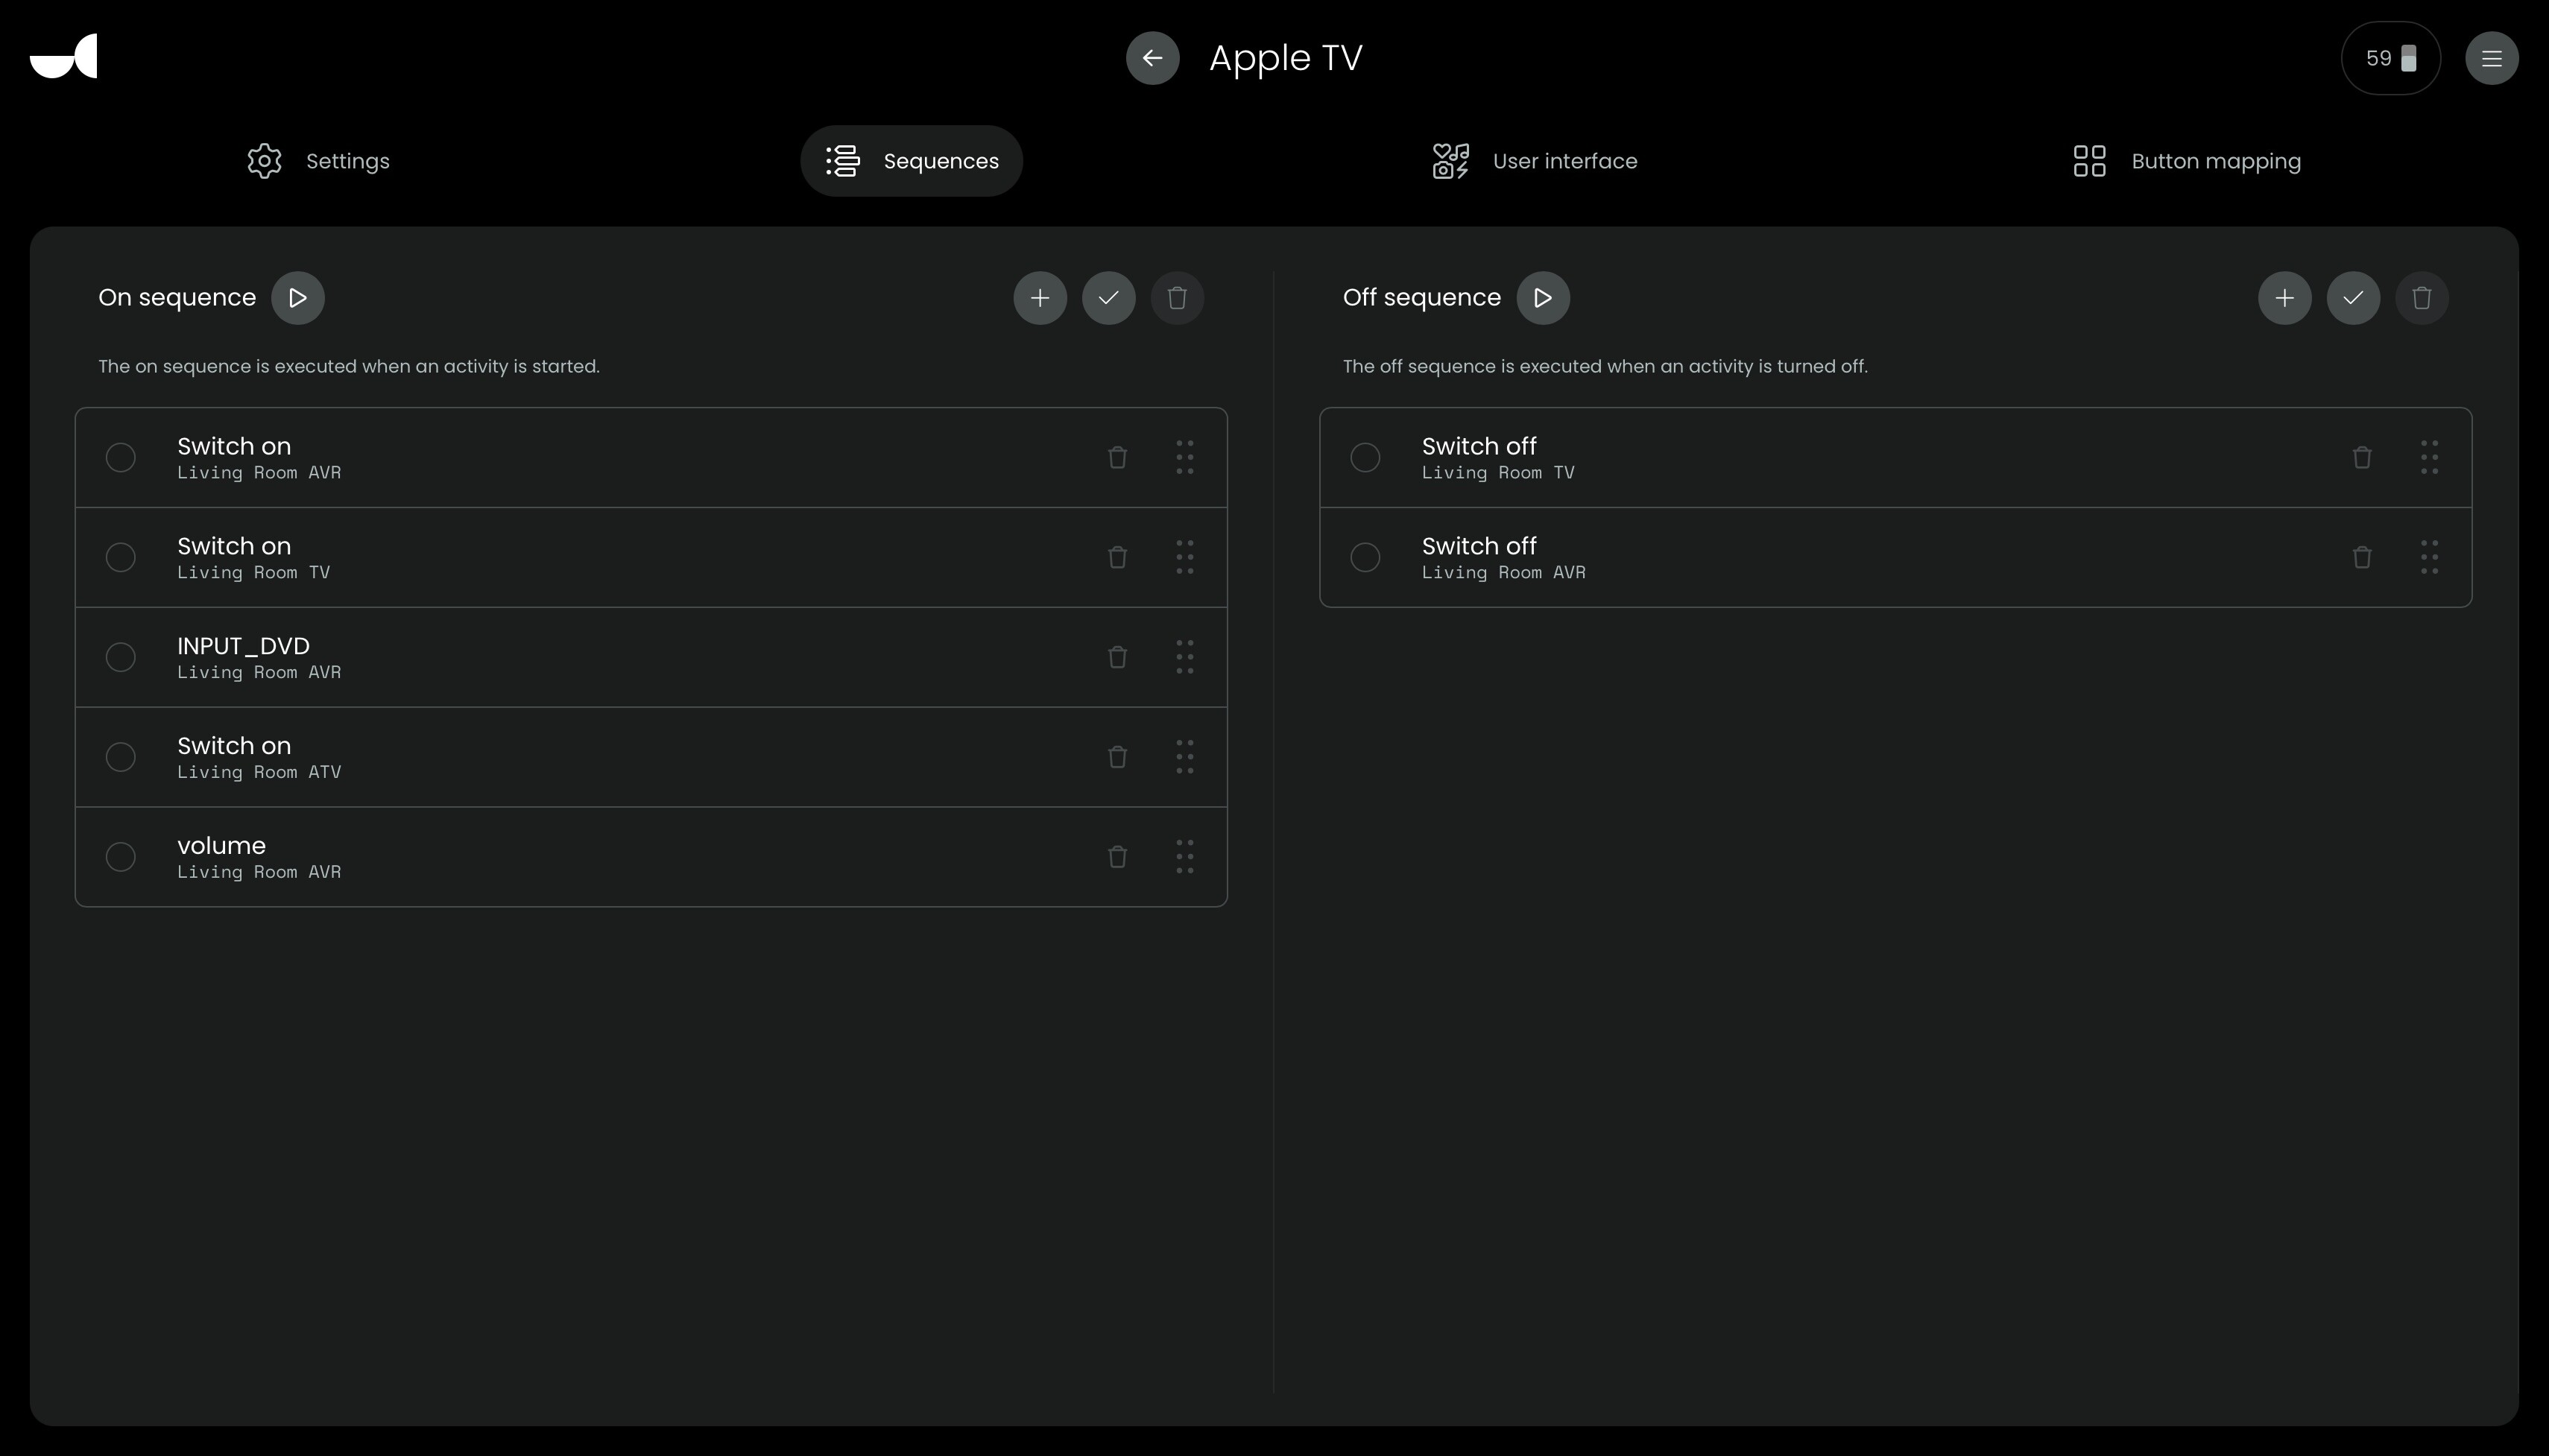The width and height of the screenshot is (2549, 1456).
Task: Switch to the Button mapping tab
Action: [x=2186, y=161]
